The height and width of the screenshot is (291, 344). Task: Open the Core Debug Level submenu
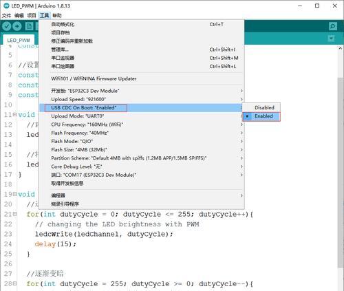coord(141,166)
